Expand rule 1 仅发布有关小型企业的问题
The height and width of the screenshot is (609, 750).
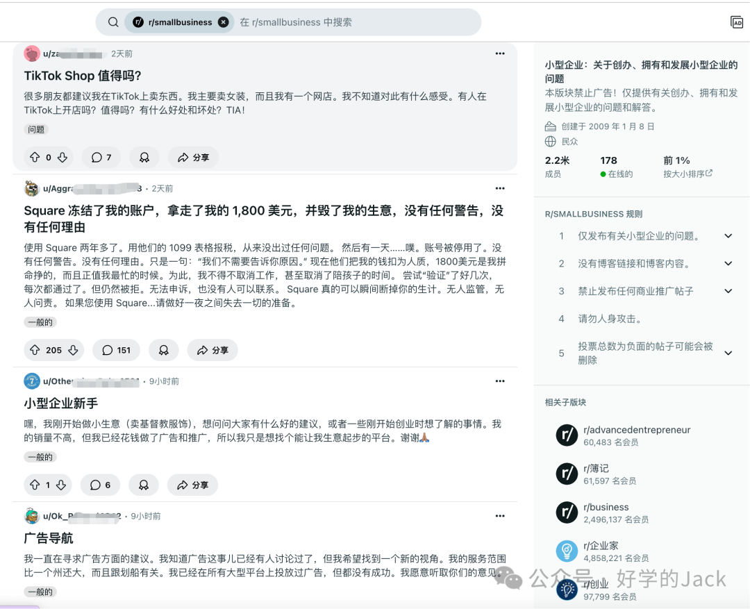tap(728, 235)
